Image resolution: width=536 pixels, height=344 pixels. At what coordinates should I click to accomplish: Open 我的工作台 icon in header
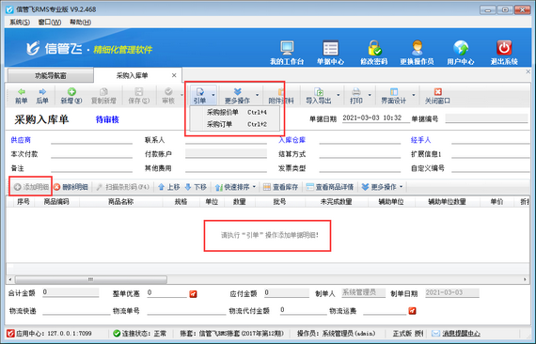287,48
